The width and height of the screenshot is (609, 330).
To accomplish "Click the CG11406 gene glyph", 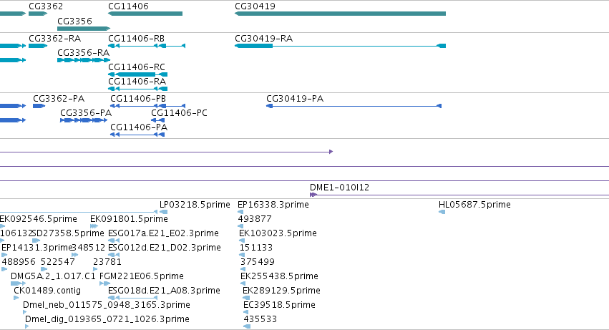I will point(145,14).
